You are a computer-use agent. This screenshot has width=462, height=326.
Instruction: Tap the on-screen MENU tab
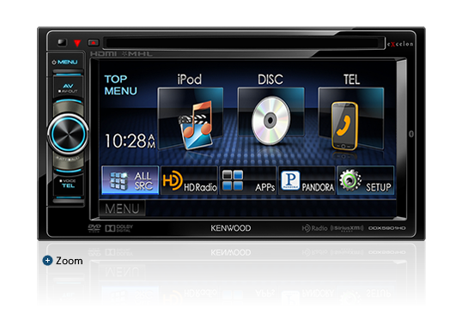(122, 208)
